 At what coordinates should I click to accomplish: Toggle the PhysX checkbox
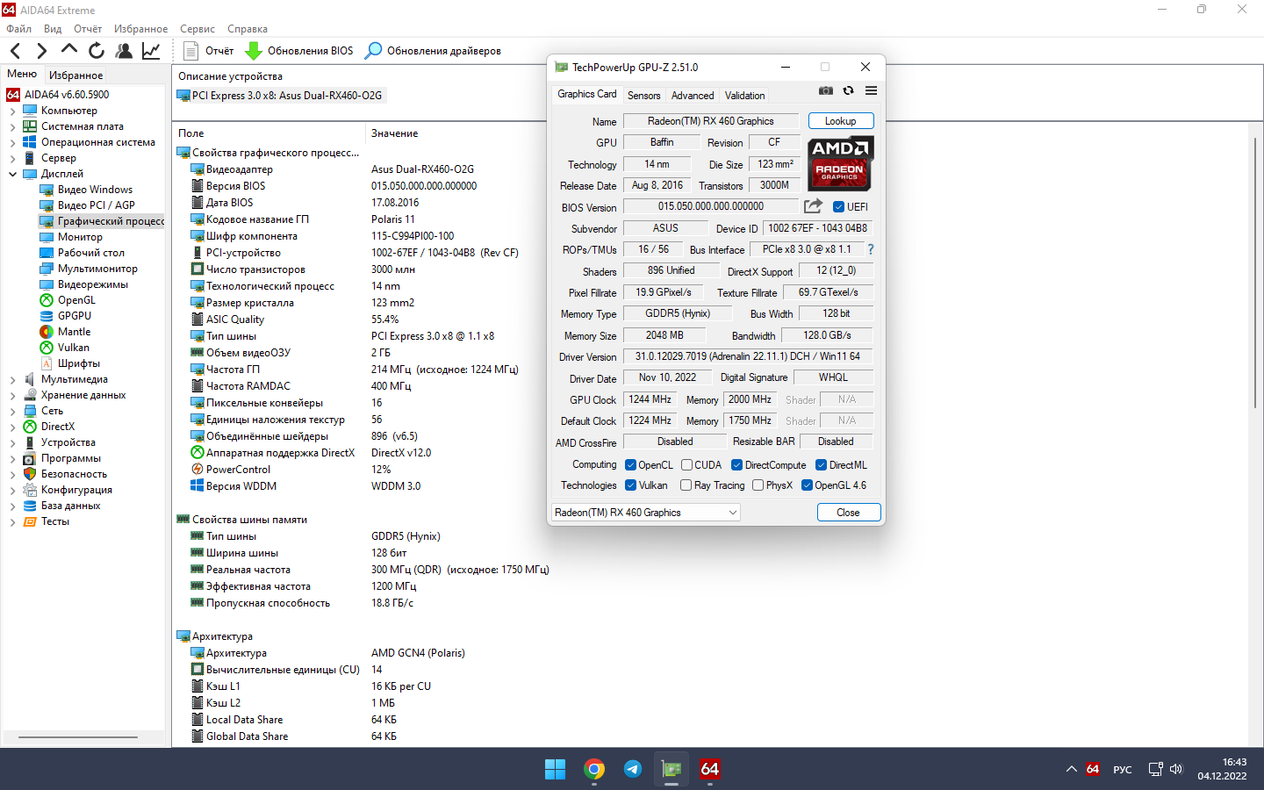pos(758,485)
